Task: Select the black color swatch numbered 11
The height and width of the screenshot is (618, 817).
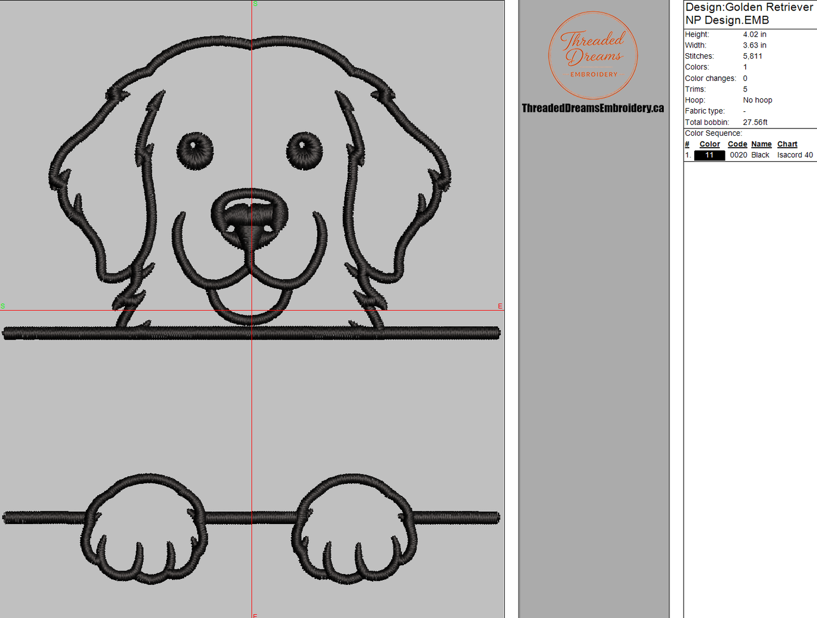Action: click(709, 155)
